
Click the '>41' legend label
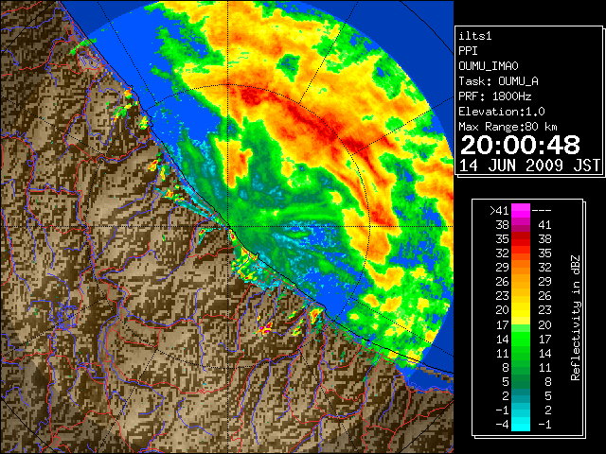click(499, 211)
